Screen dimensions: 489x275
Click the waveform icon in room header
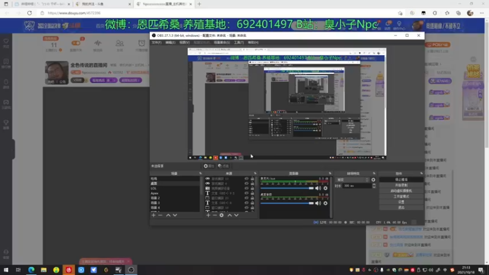coord(98,43)
